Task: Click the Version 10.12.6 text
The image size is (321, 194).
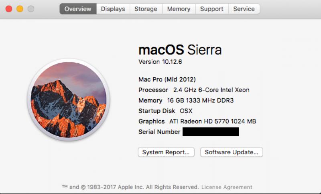Action: click(160, 62)
